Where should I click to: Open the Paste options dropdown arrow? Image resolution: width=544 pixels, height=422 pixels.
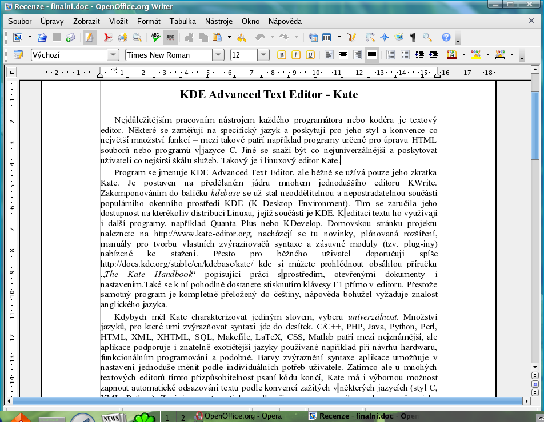(229, 37)
